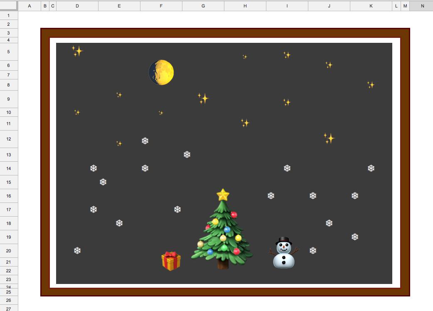This screenshot has width=433, height=311.
Task: Select row 17 header
Action: tap(9, 210)
